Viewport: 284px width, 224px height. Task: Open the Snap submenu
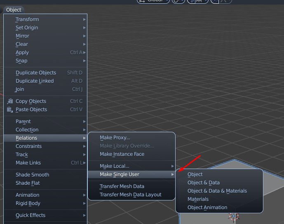click(x=45, y=61)
